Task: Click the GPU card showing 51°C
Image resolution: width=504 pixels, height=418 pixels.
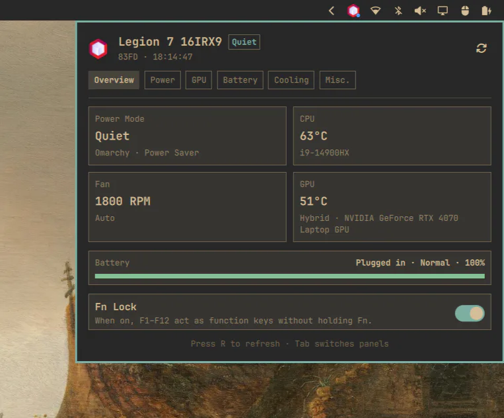Action: tap(392, 206)
